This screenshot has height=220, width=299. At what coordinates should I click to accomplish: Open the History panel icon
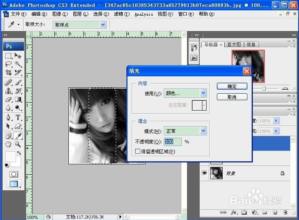194,48
